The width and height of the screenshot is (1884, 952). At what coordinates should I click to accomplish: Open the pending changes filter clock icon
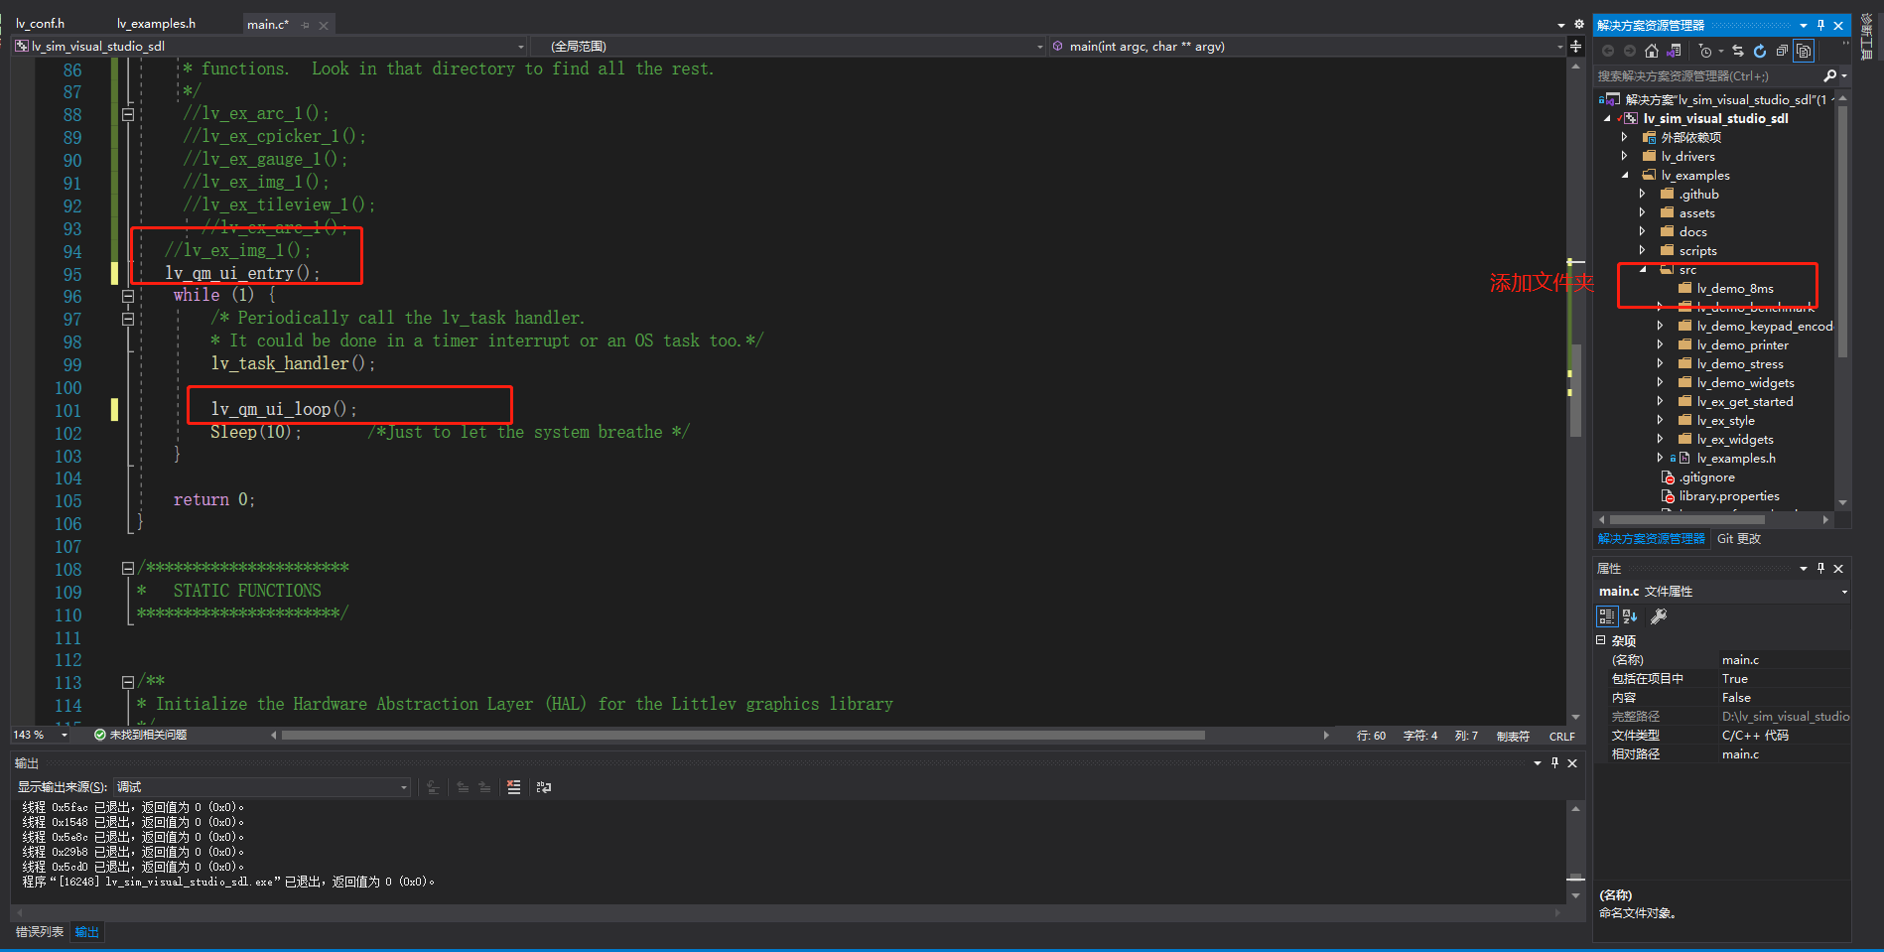coord(1706,51)
